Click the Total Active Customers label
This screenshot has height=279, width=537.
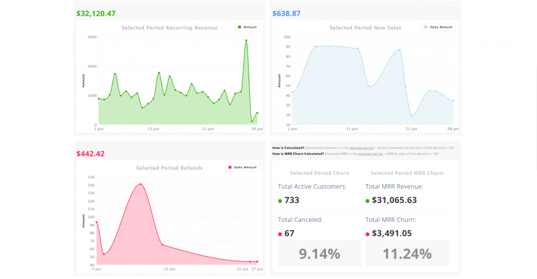tap(313, 187)
